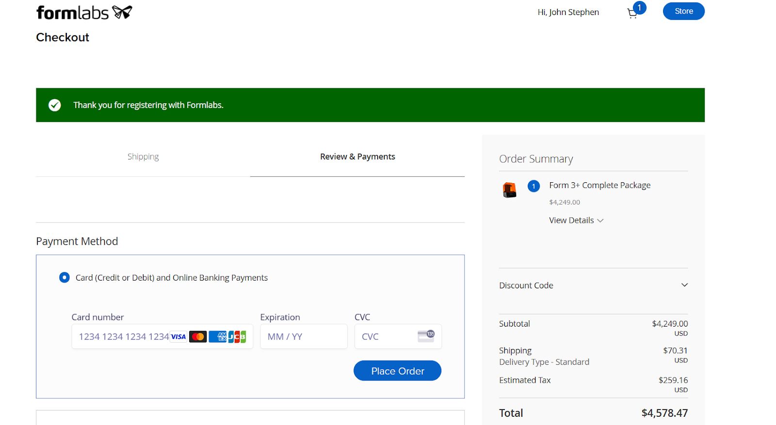Click the JCB card logo

point(237,337)
